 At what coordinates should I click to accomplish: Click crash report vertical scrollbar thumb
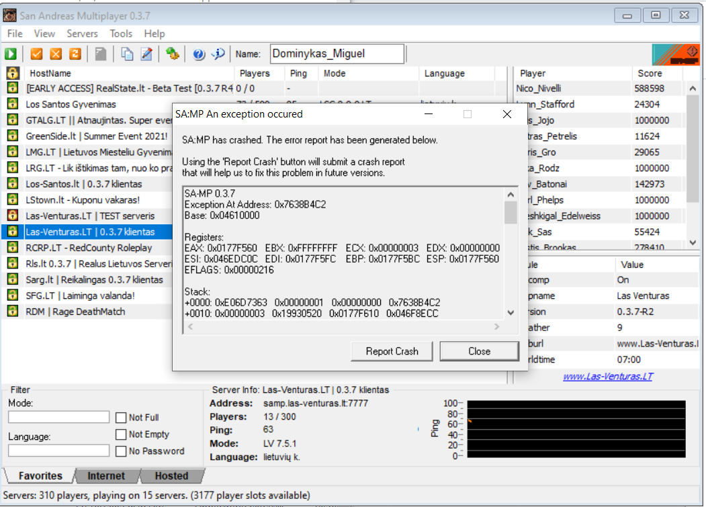511,212
